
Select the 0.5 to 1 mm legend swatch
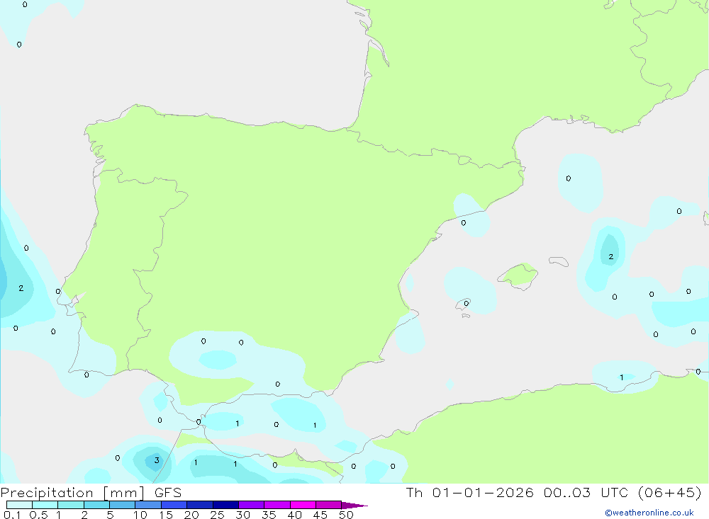pos(45,505)
